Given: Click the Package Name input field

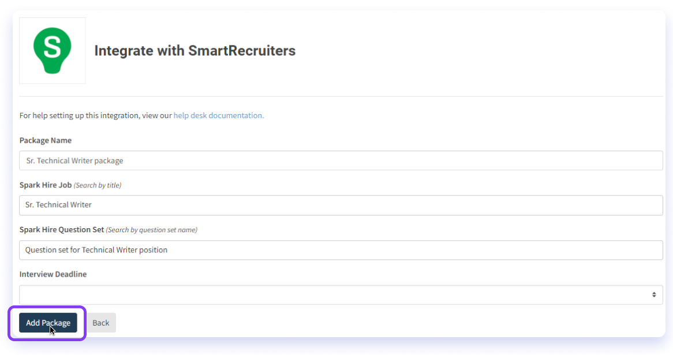Looking at the screenshot, I should (341, 160).
